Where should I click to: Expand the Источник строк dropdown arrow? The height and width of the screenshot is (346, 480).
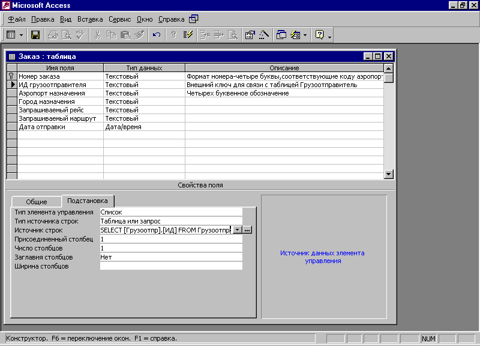237,230
